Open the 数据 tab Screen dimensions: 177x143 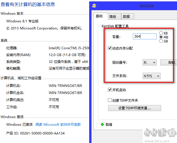pos(128,17)
